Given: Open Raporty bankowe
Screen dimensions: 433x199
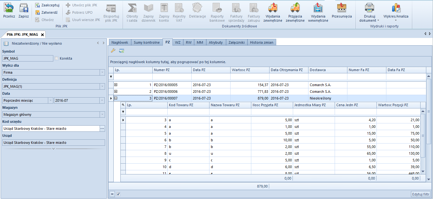Looking at the screenshot, I should click(217, 13).
